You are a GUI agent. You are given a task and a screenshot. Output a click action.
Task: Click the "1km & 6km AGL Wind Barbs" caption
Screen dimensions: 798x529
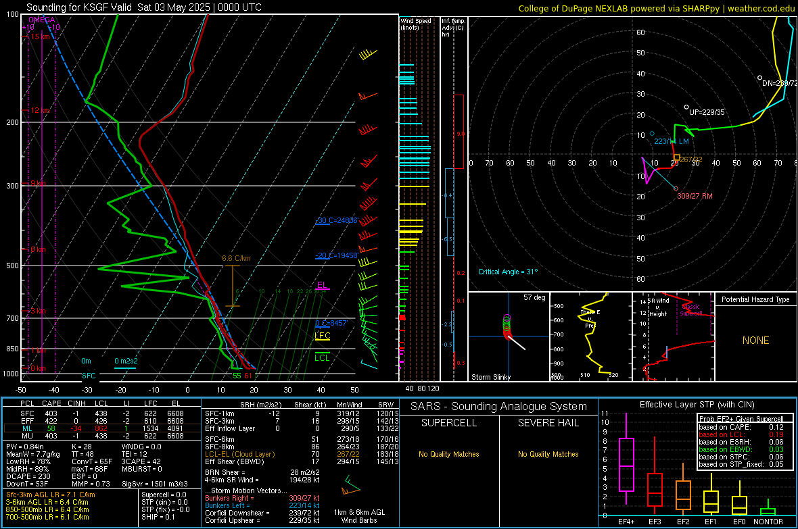click(x=359, y=516)
